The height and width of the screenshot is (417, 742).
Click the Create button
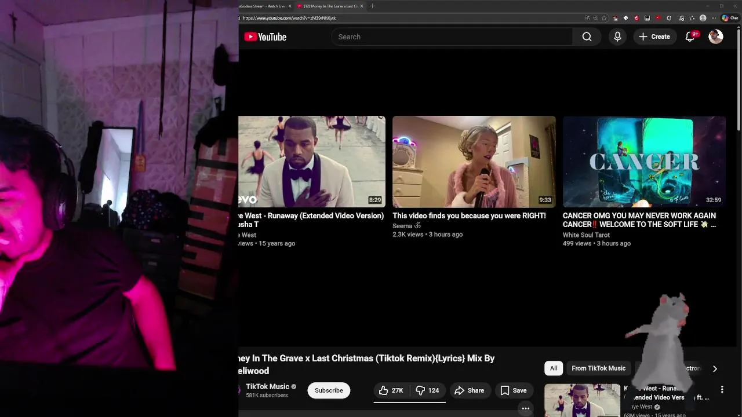(x=654, y=36)
